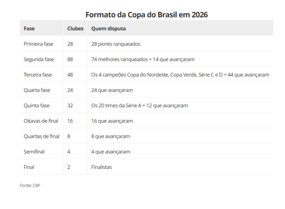This screenshot has height=209, width=285.
Task: Select the 'Terceira fase' row label
Action: pos(38,75)
